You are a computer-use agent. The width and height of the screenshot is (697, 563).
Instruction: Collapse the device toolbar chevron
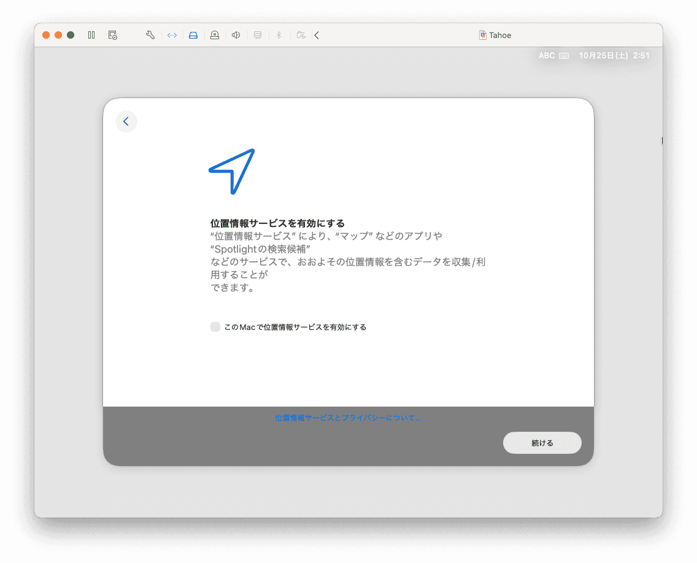click(317, 35)
